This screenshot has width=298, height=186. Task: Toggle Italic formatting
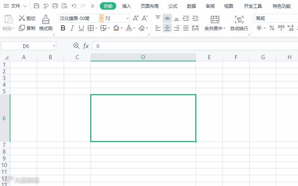click(x=72, y=28)
